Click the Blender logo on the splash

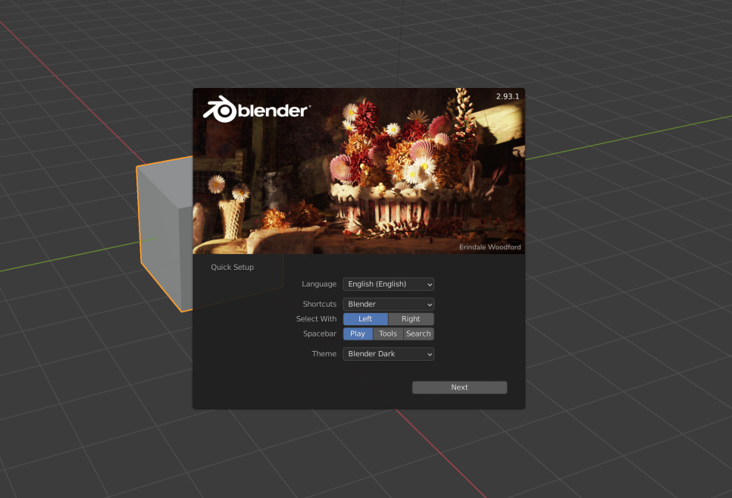pos(257,110)
